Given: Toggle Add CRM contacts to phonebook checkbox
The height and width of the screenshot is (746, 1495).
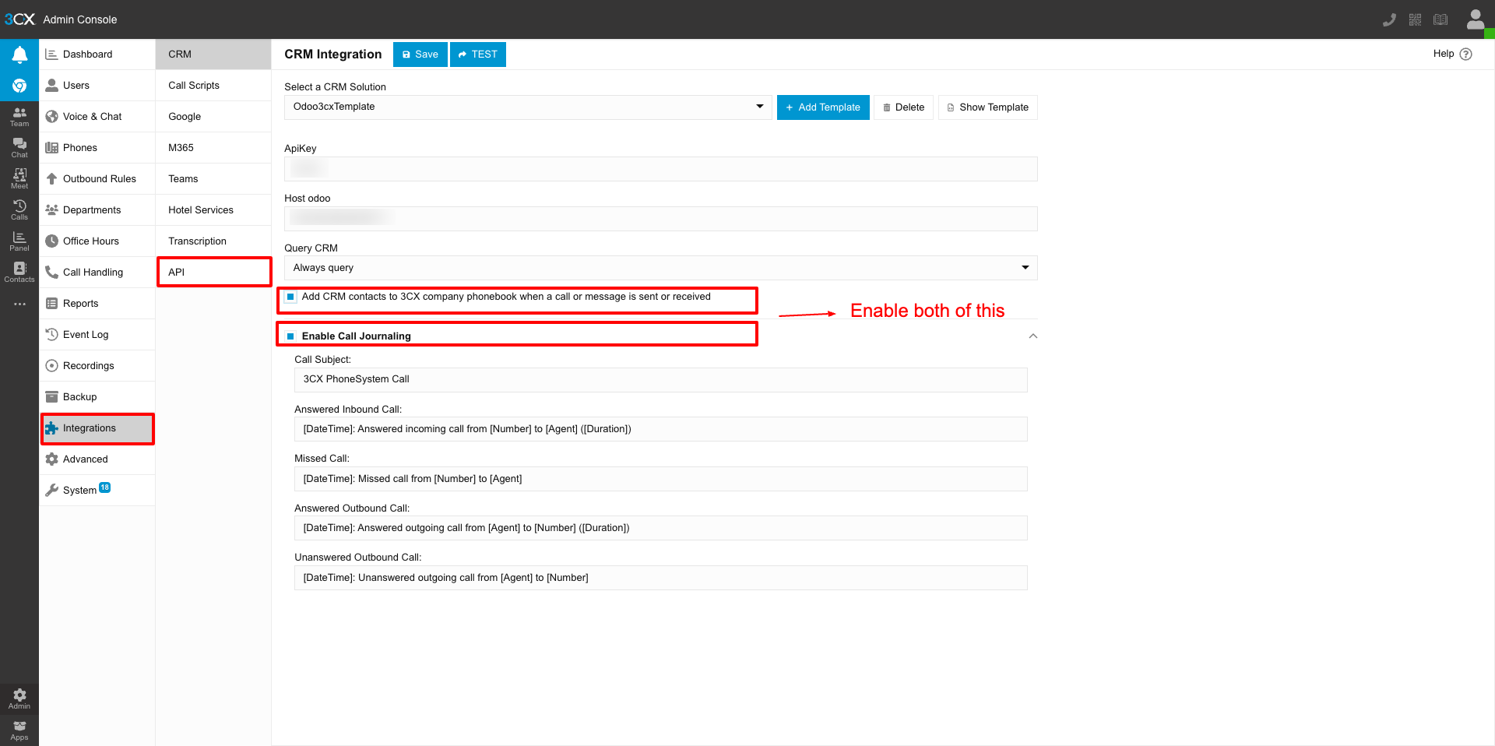Looking at the screenshot, I should (x=290, y=297).
